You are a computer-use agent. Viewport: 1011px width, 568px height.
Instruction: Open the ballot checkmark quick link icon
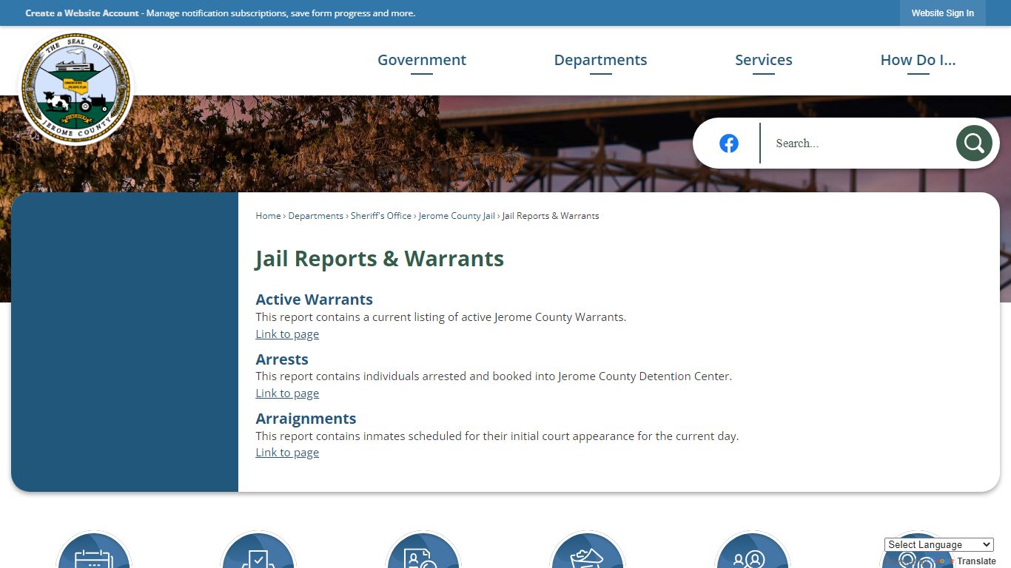click(x=258, y=550)
